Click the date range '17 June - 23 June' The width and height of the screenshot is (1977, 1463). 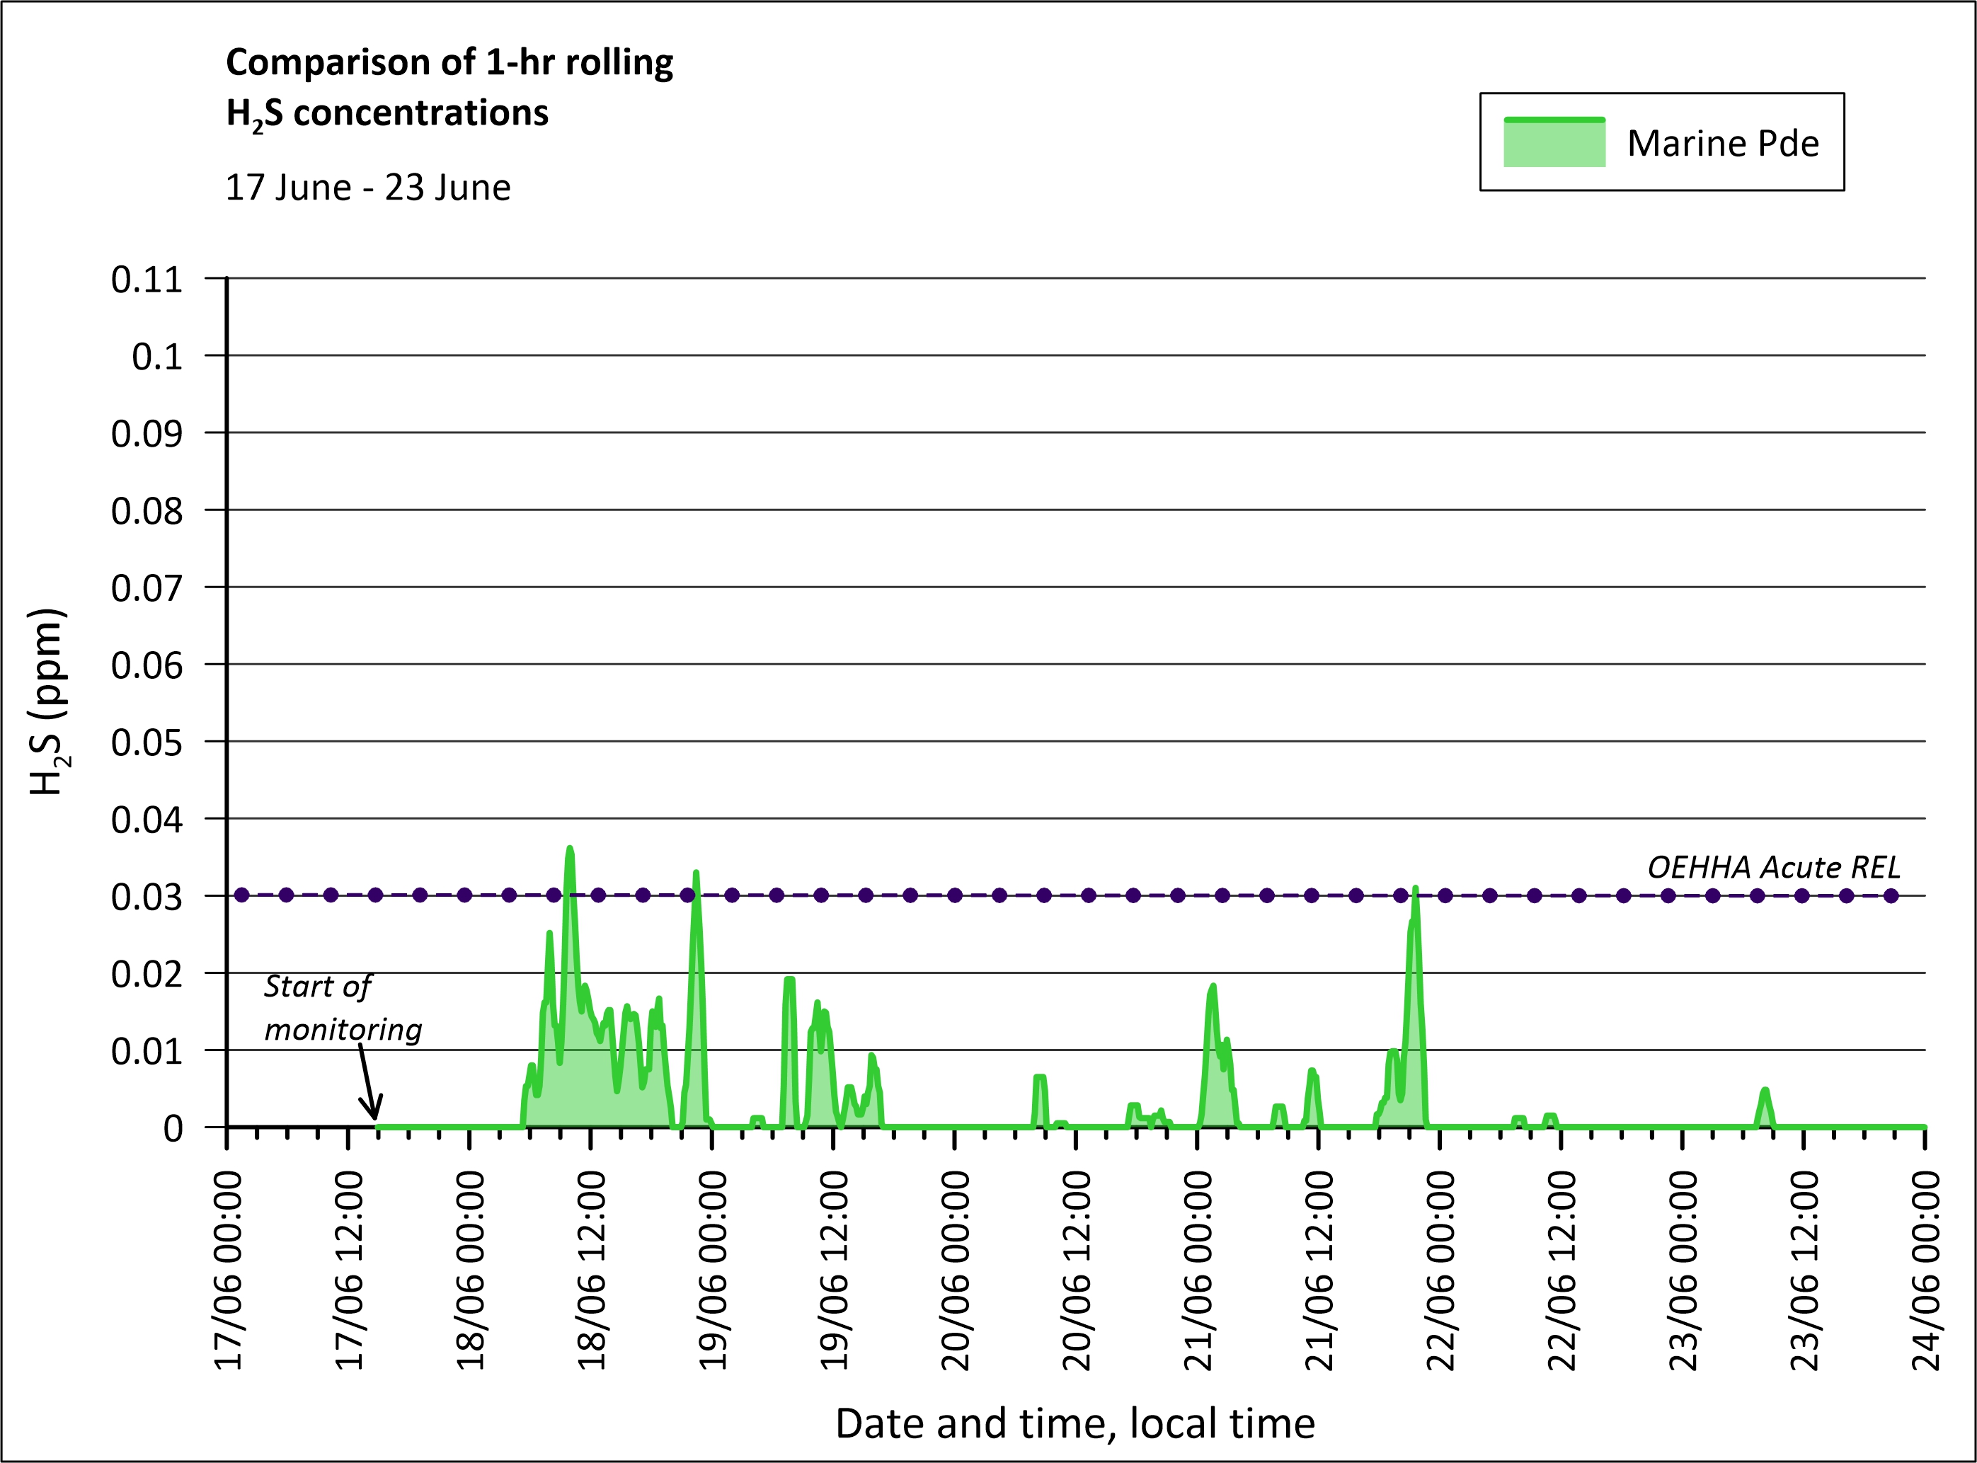367,188
